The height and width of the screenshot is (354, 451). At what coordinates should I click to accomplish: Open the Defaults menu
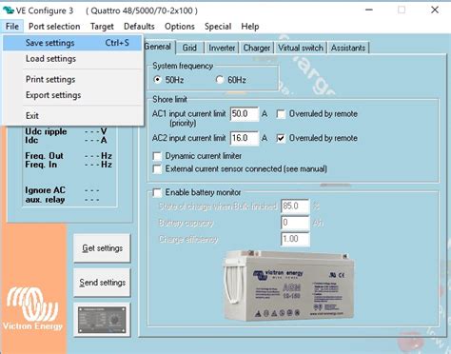[139, 27]
